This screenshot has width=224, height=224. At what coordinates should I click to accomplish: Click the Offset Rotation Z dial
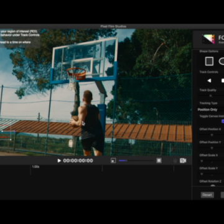(213, 186)
